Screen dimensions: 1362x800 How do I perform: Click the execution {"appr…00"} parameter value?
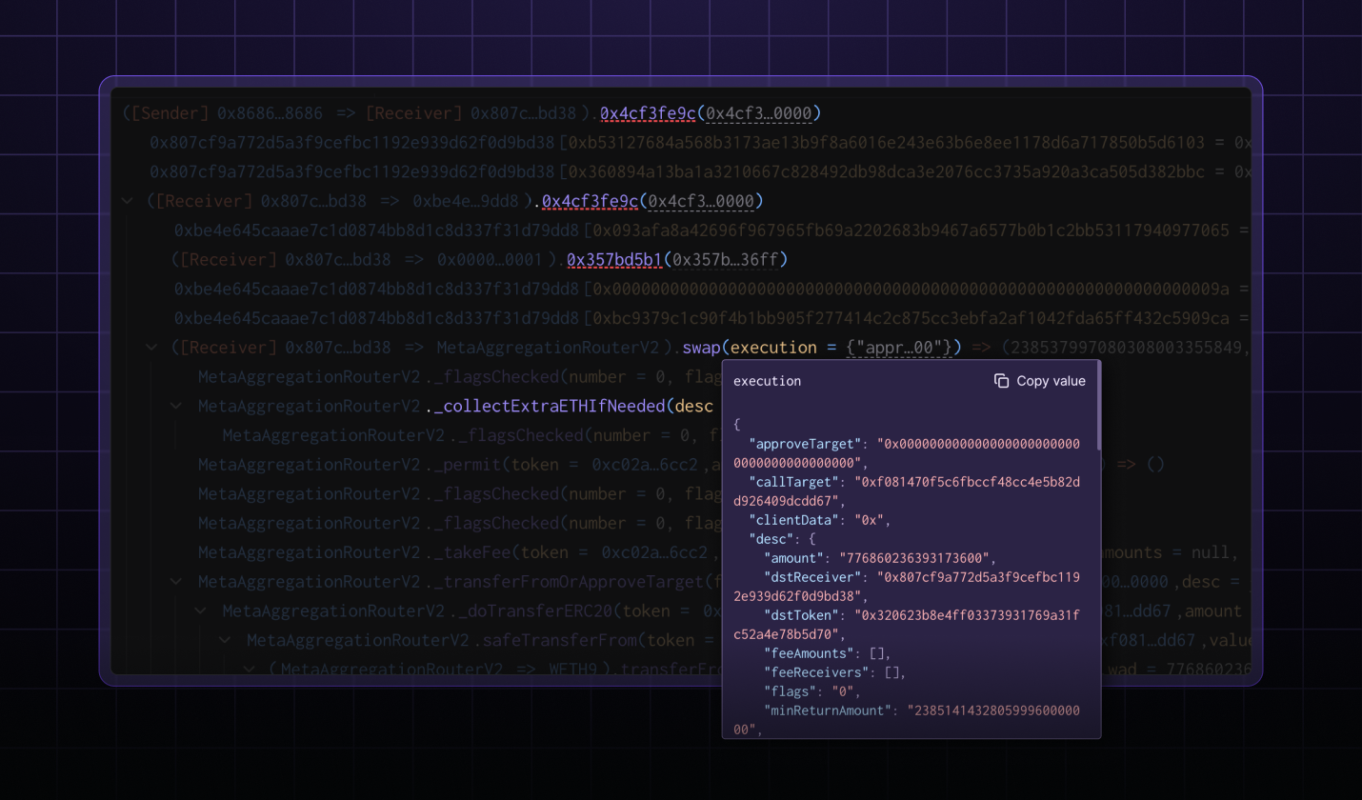[x=898, y=348]
